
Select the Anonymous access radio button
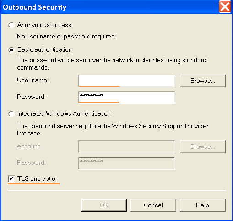11,25
